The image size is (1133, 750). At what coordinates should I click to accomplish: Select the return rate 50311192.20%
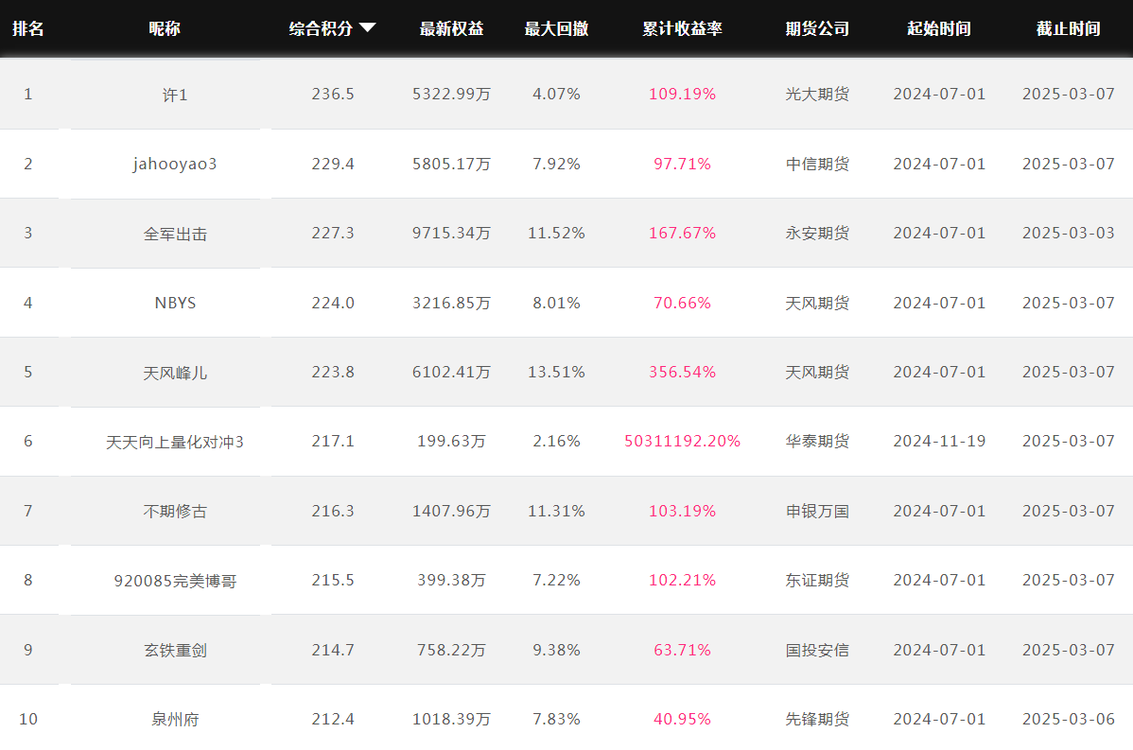682,441
